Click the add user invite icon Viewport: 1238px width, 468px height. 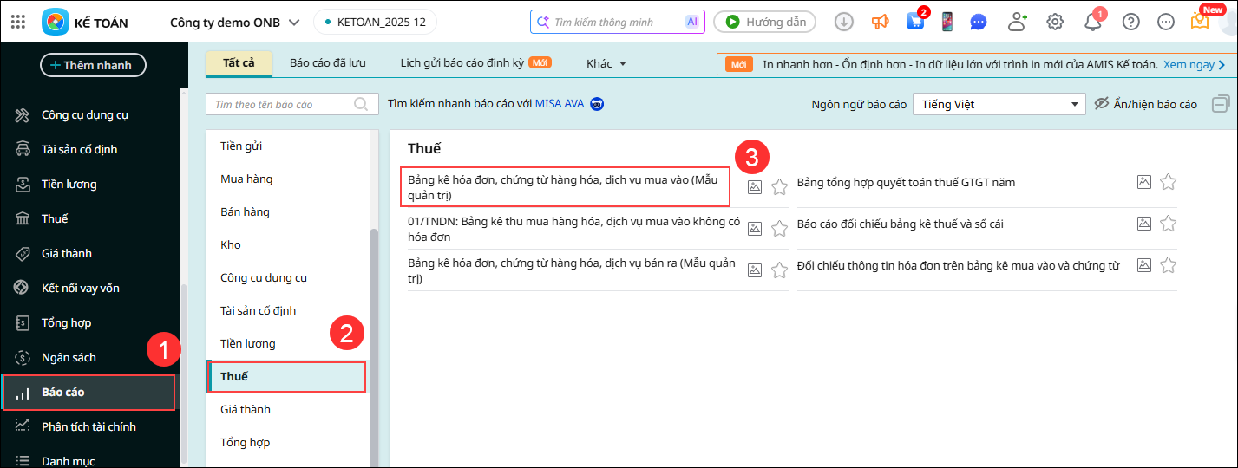[x=1017, y=22]
